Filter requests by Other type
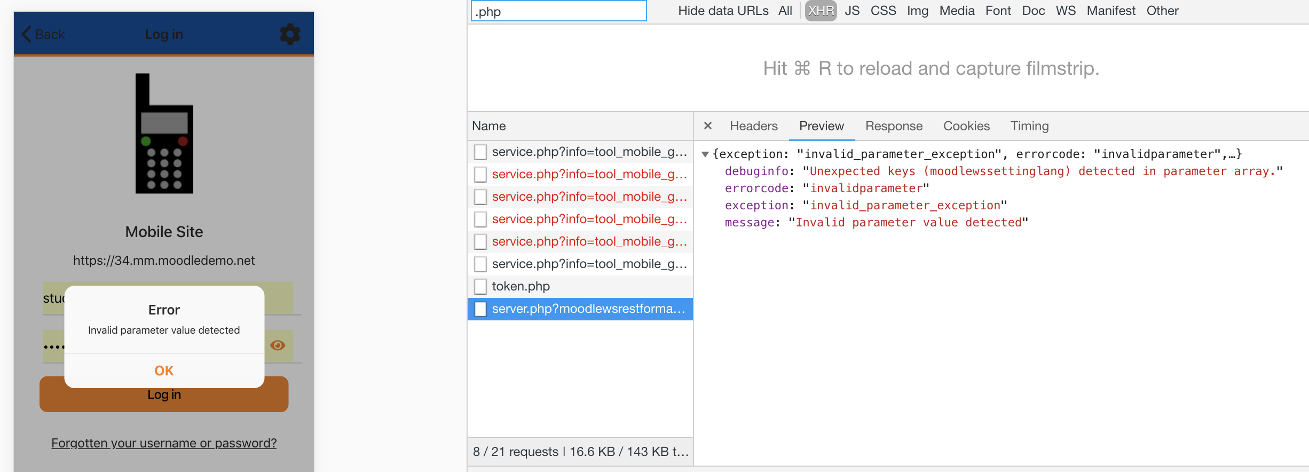1309x472 pixels. click(1162, 11)
